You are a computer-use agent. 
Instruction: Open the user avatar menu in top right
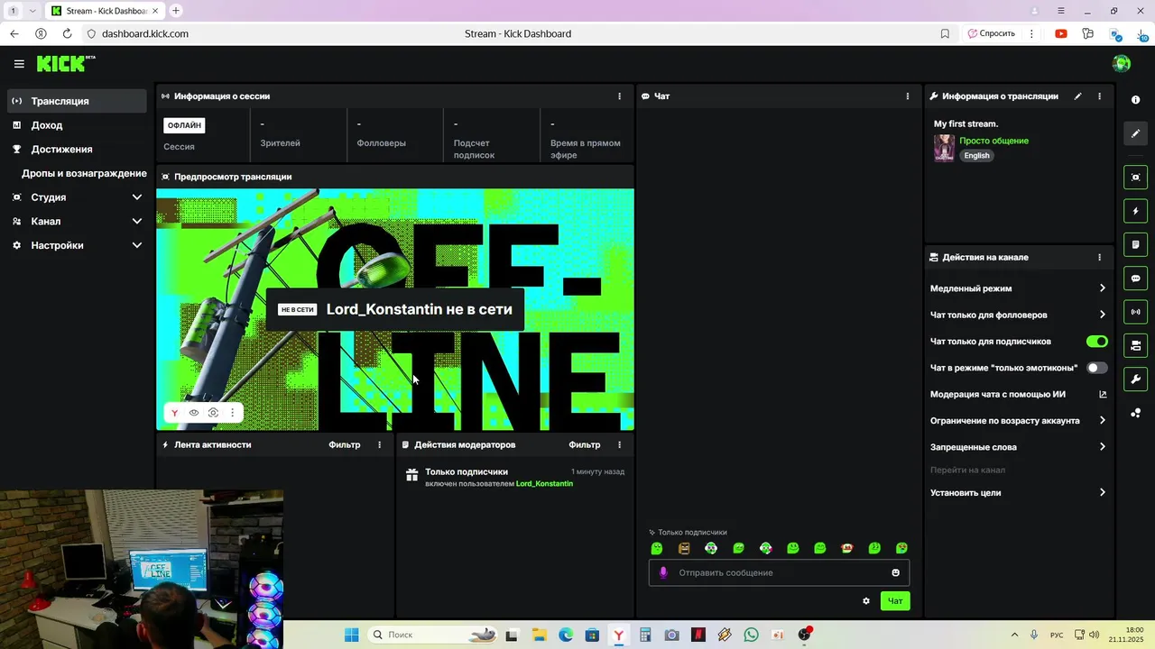click(1122, 63)
